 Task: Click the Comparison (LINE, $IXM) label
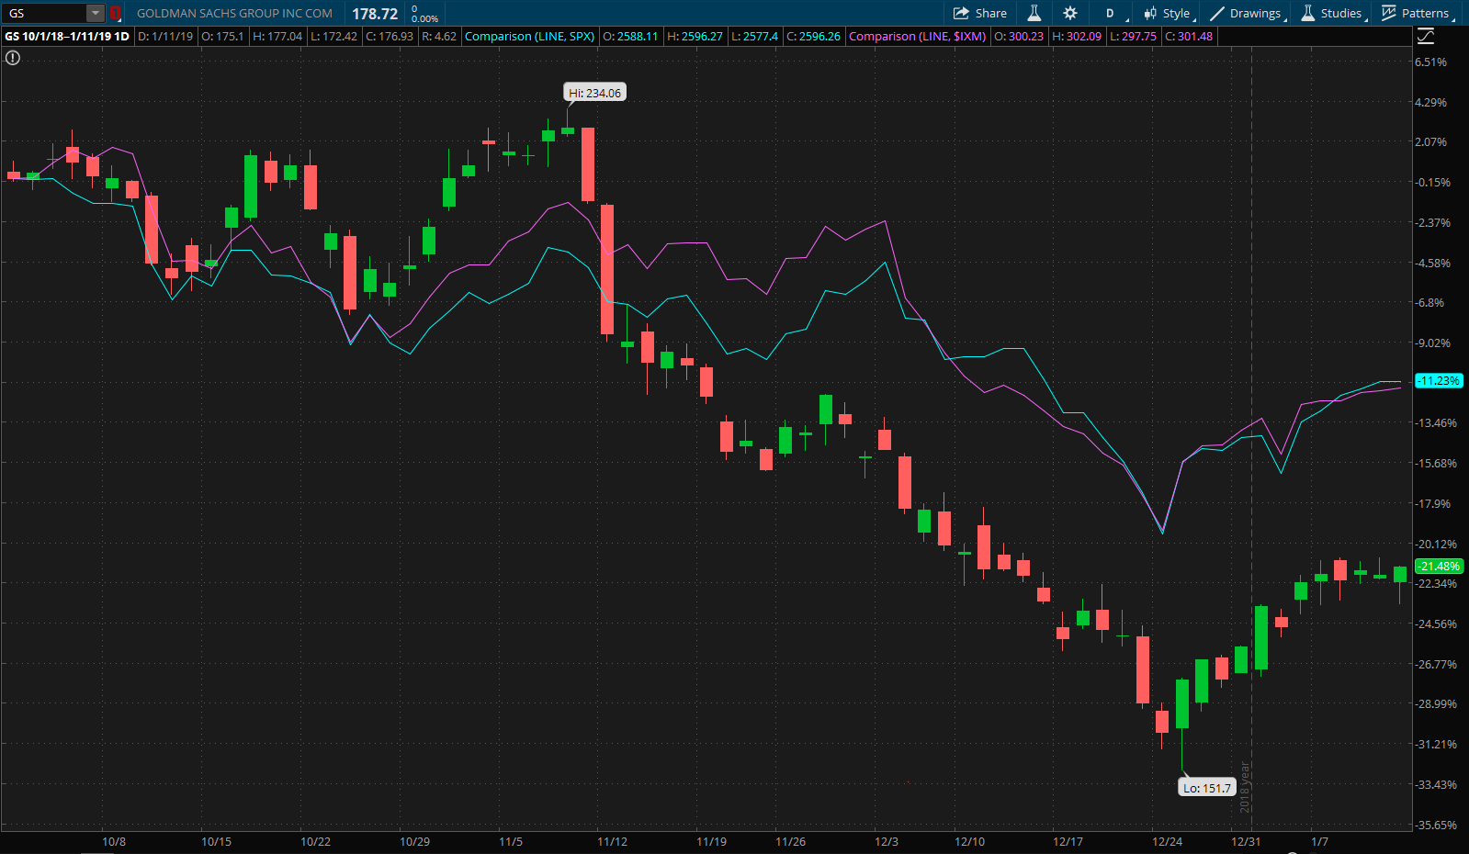pyautogui.click(x=918, y=37)
